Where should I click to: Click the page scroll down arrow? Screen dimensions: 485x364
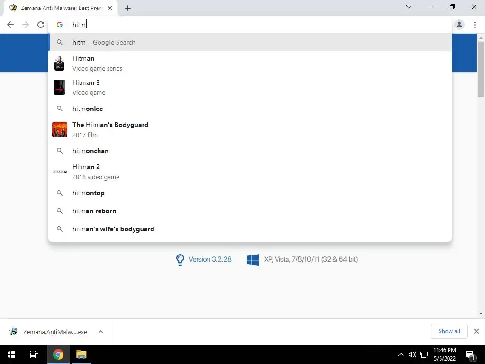[x=481, y=314]
